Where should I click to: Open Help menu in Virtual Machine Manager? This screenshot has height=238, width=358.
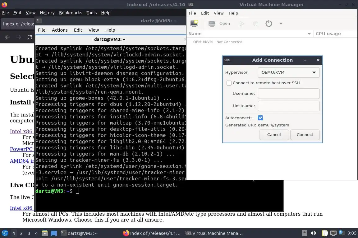pyautogui.click(x=233, y=13)
